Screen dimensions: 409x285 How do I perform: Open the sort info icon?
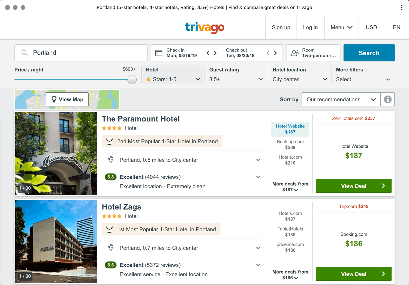387,99
